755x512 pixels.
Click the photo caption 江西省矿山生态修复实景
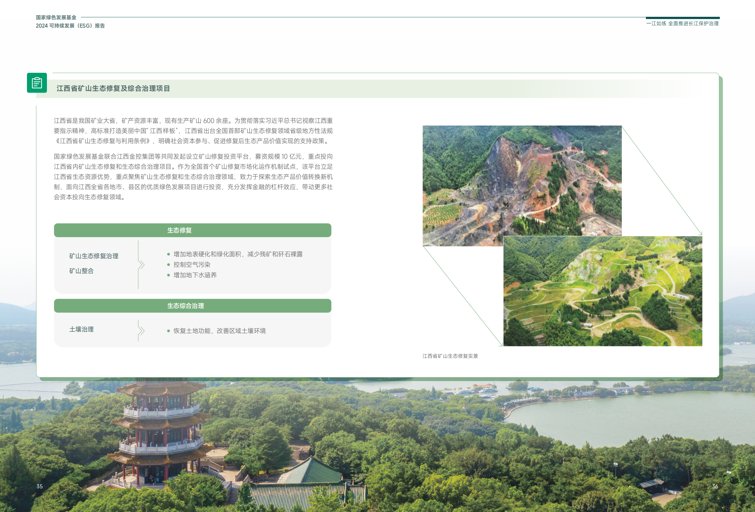pyautogui.click(x=450, y=356)
